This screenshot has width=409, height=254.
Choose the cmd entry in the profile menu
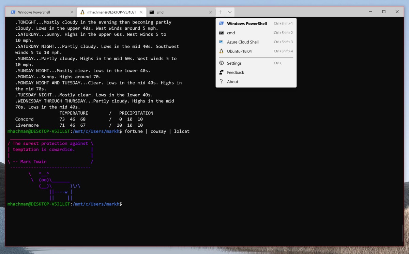[231, 33]
